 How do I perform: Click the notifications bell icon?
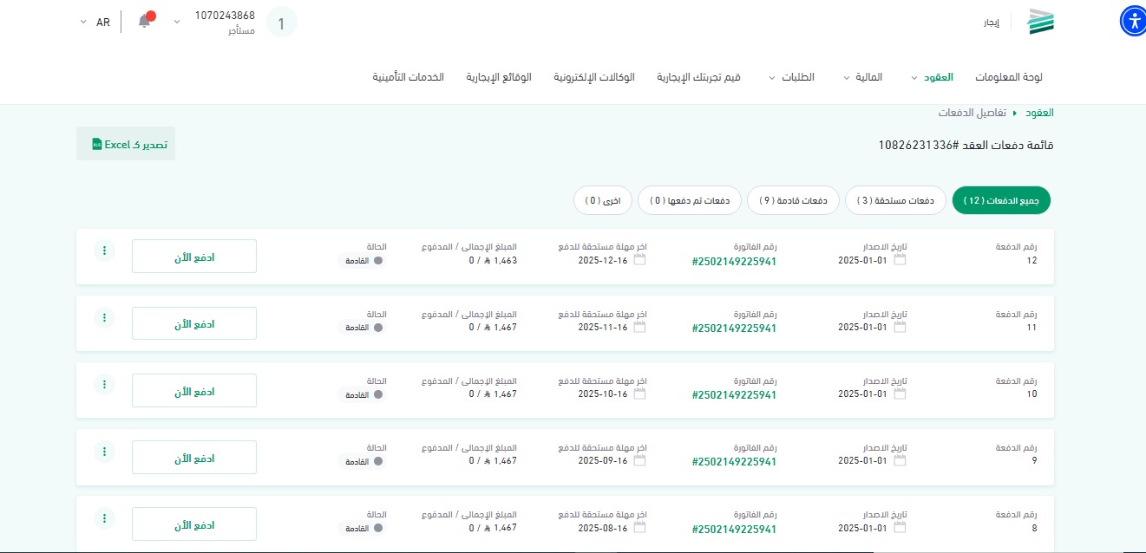[x=144, y=22]
